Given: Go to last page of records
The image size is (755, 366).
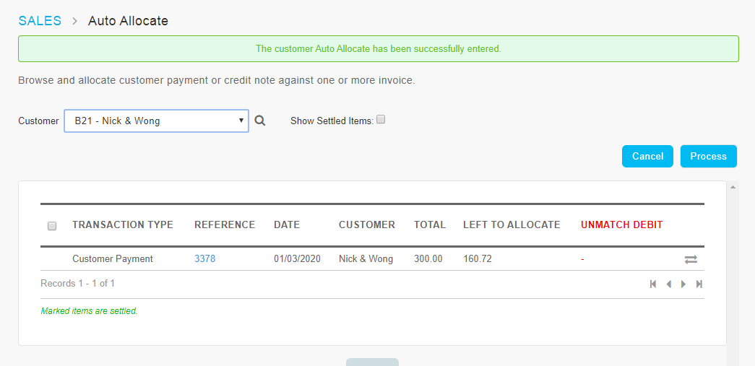Looking at the screenshot, I should tap(699, 284).
